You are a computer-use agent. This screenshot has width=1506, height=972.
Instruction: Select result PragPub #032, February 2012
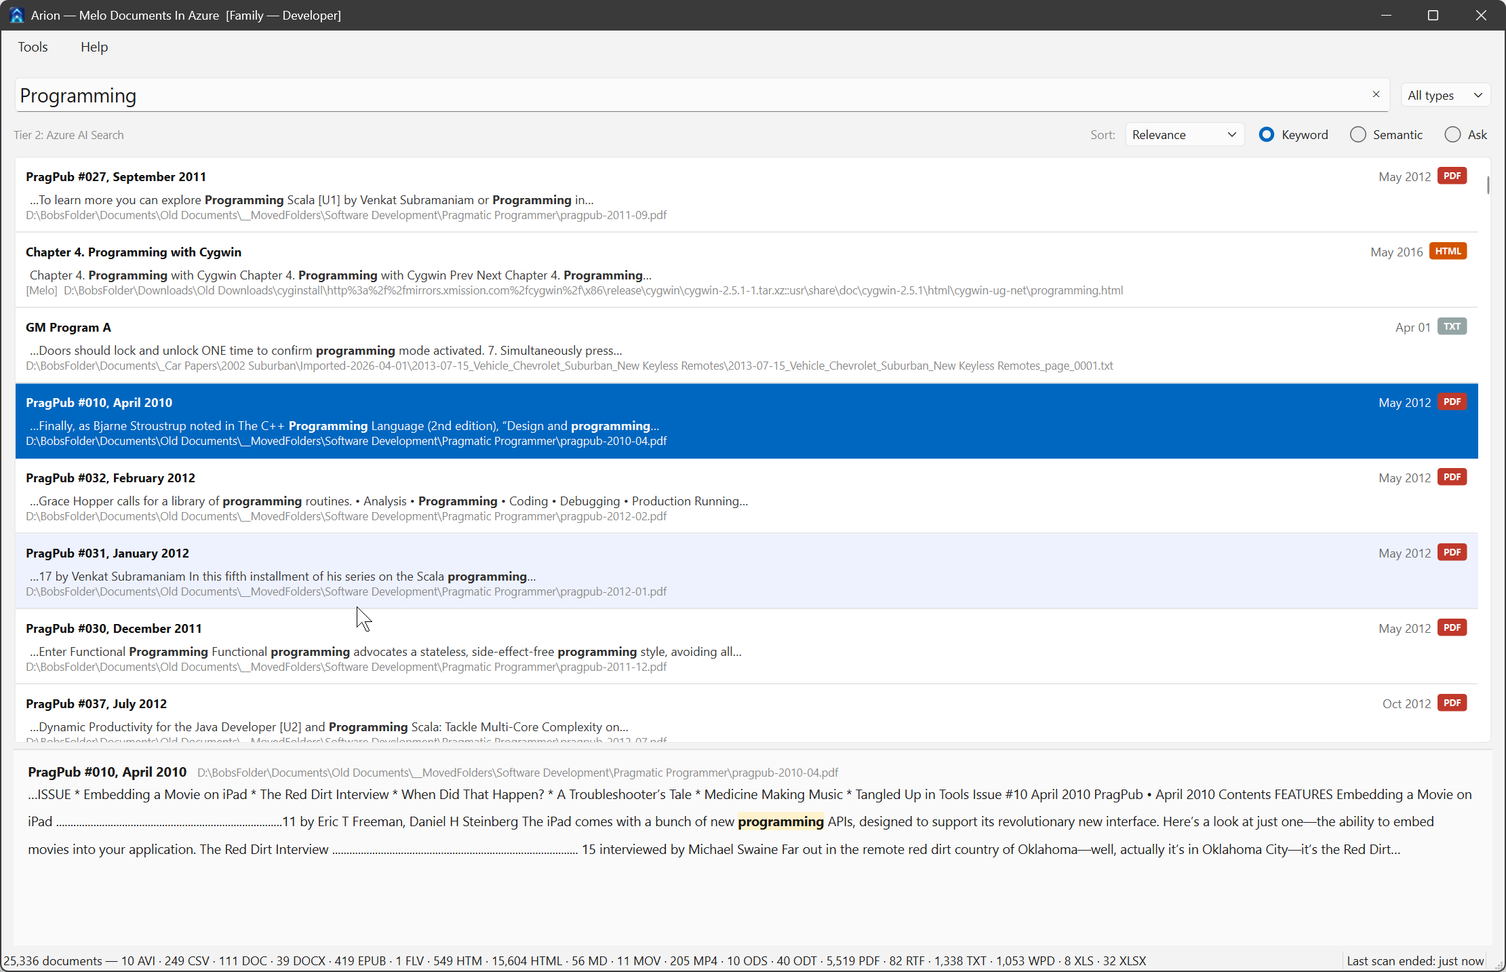pos(746,496)
